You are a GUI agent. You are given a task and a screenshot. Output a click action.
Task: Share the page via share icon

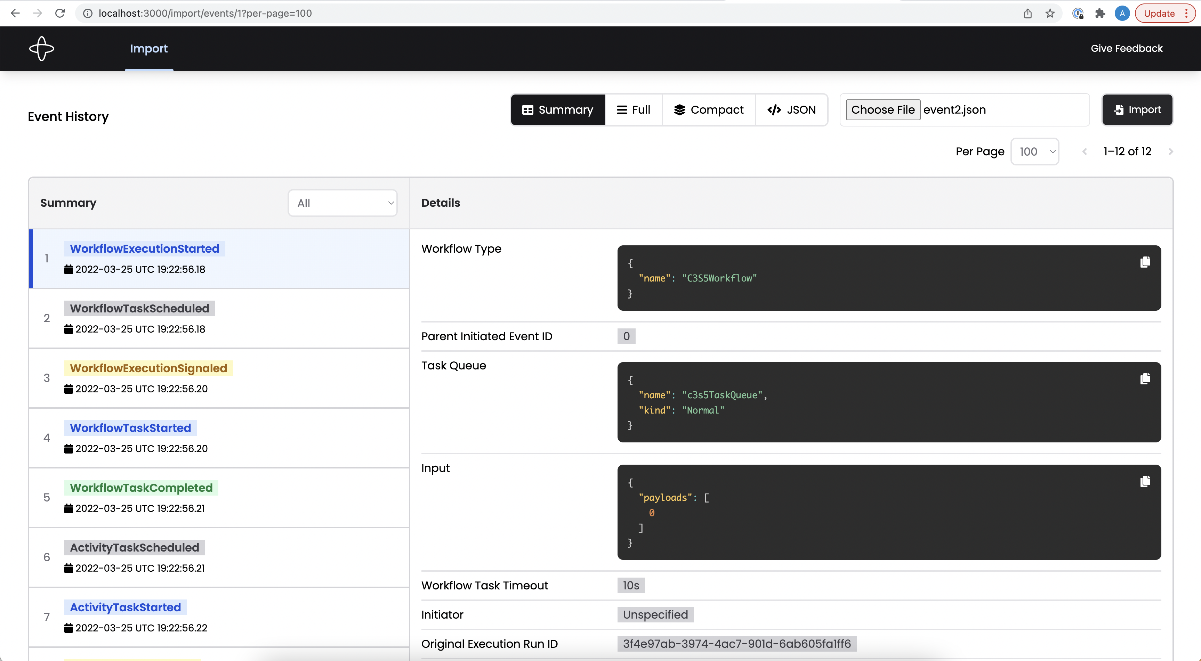(x=1027, y=13)
